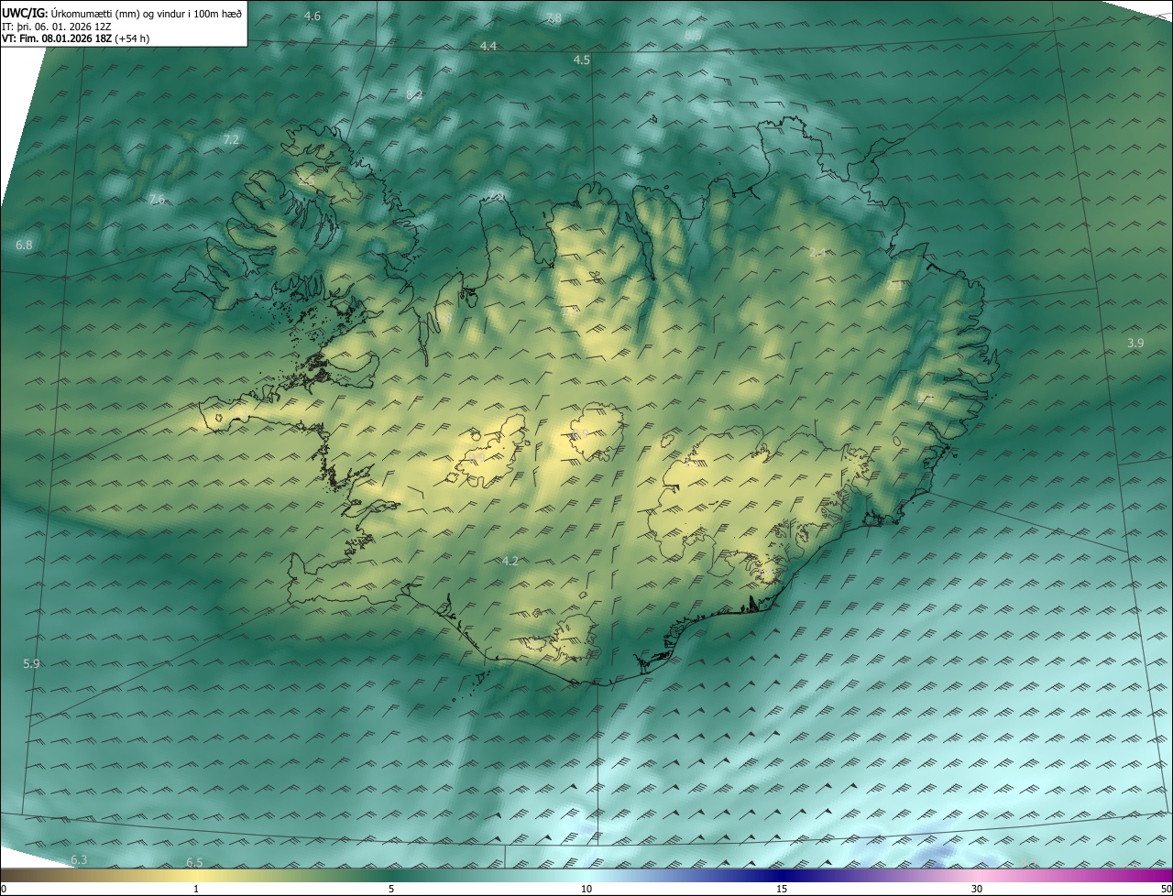Click the colour scale tick label 0
1173x896 pixels.
point(4,889)
